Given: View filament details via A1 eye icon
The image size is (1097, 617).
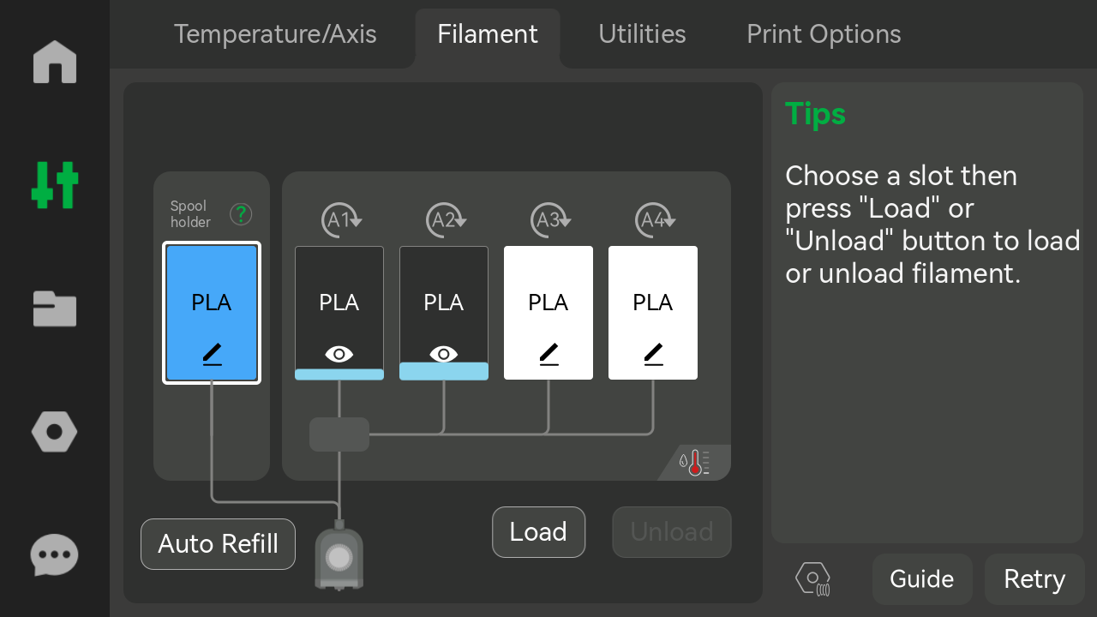Looking at the screenshot, I should coord(339,354).
